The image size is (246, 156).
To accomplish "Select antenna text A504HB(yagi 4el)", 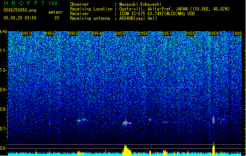I will tap(138, 18).
